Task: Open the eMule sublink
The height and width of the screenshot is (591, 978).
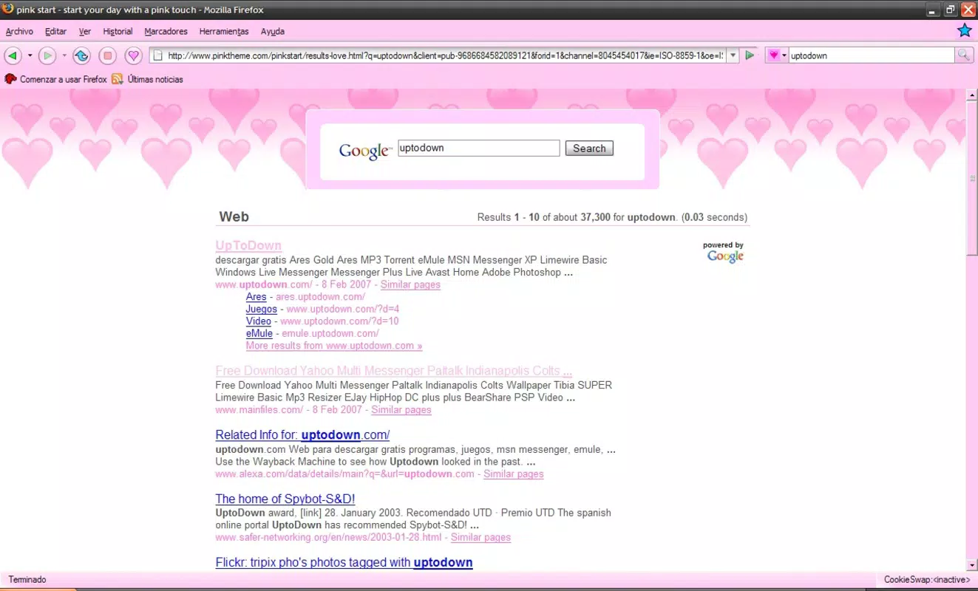Action: point(259,333)
